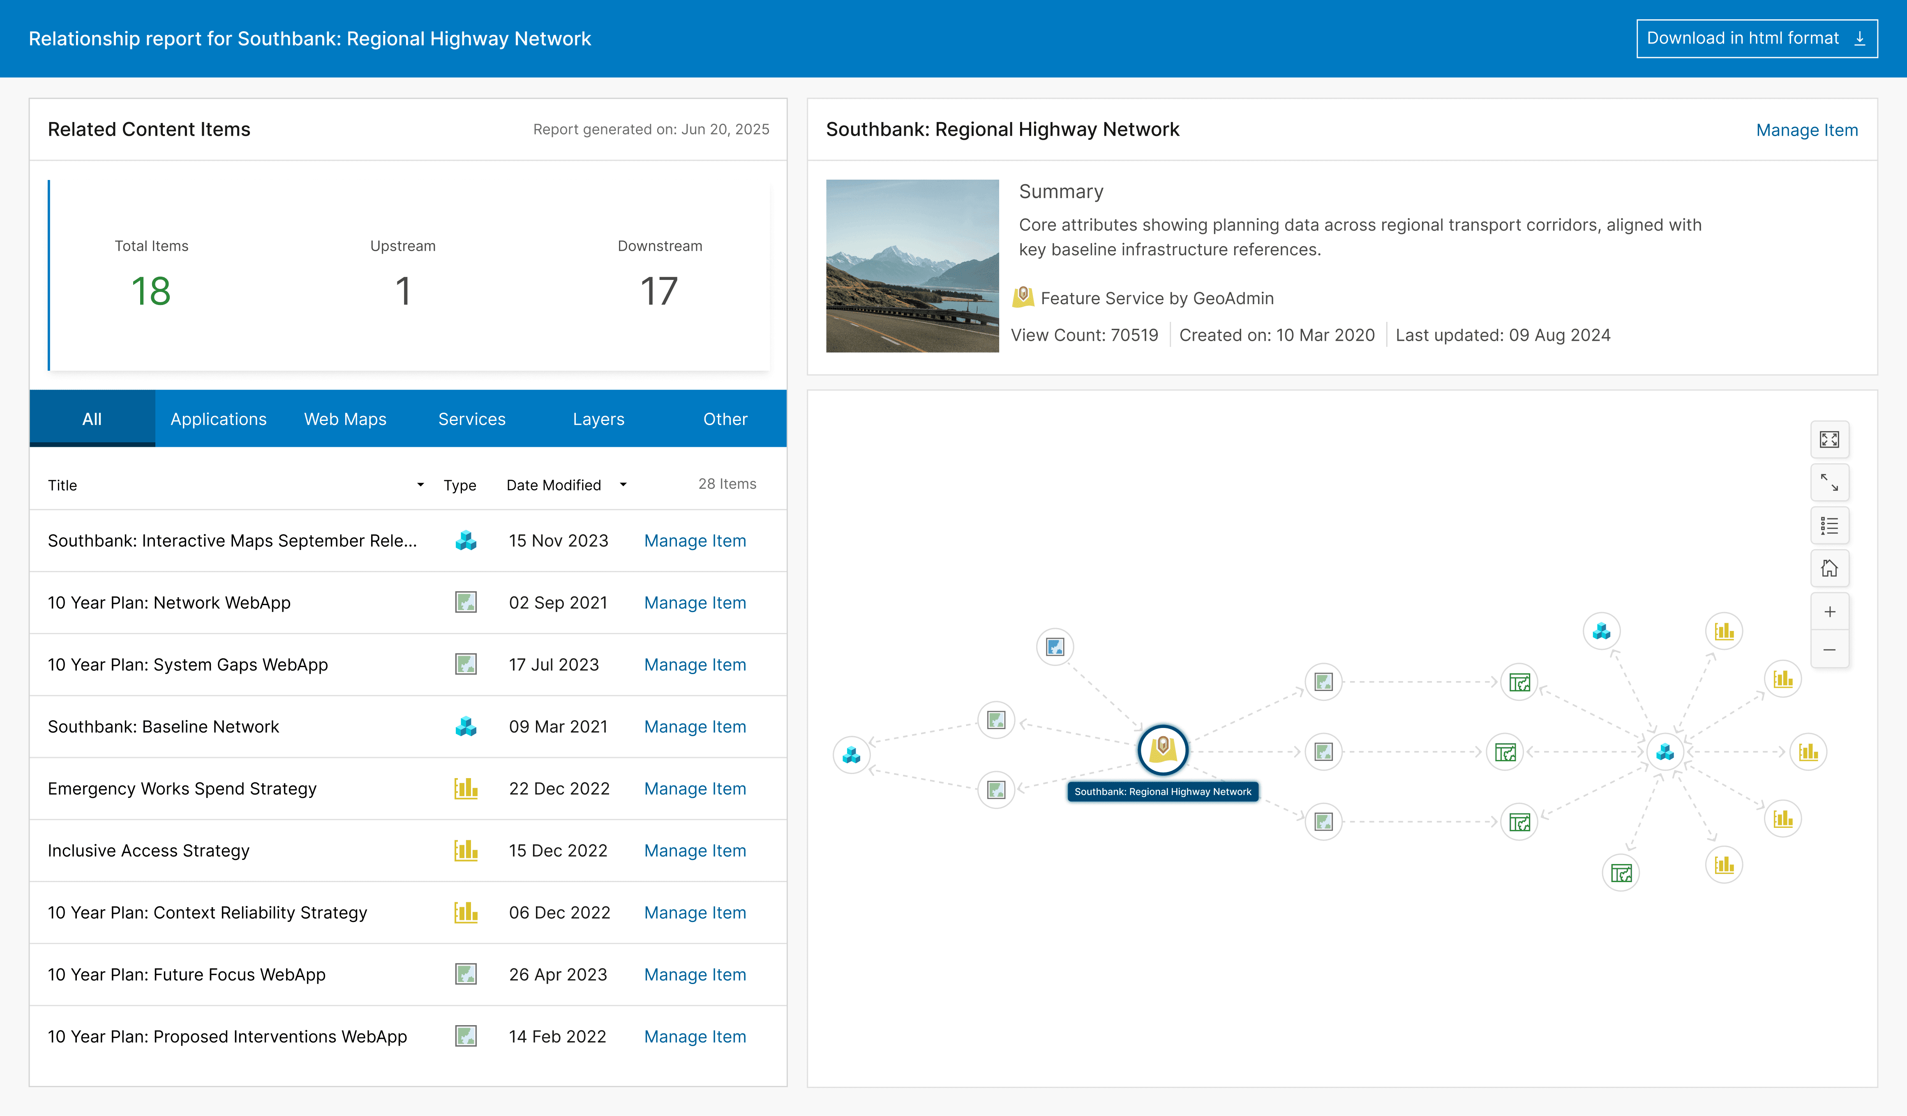
Task: Click title 'Southbank: Baseline Network'
Action: [x=164, y=726]
